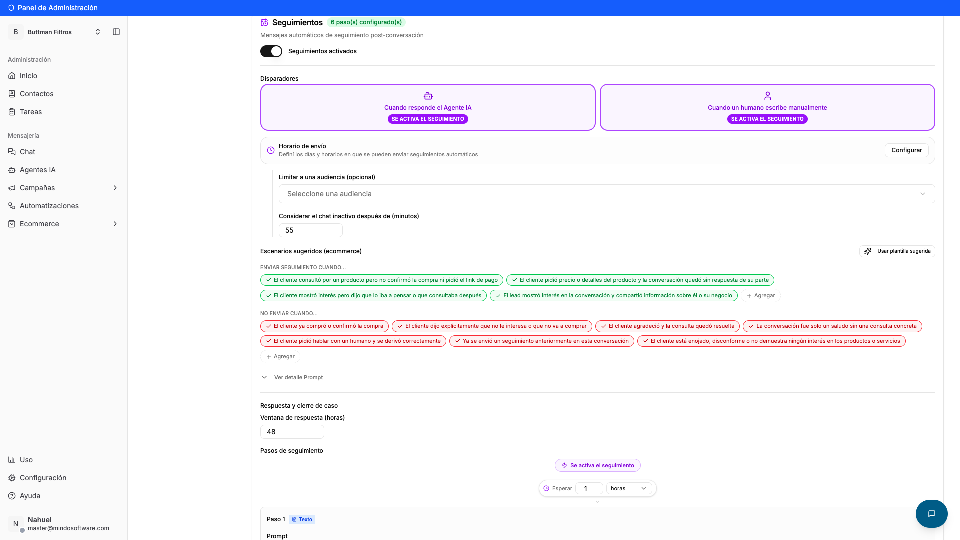This screenshot has width=960, height=540.
Task: Click the clock icon beside Esperar
Action: point(546,489)
